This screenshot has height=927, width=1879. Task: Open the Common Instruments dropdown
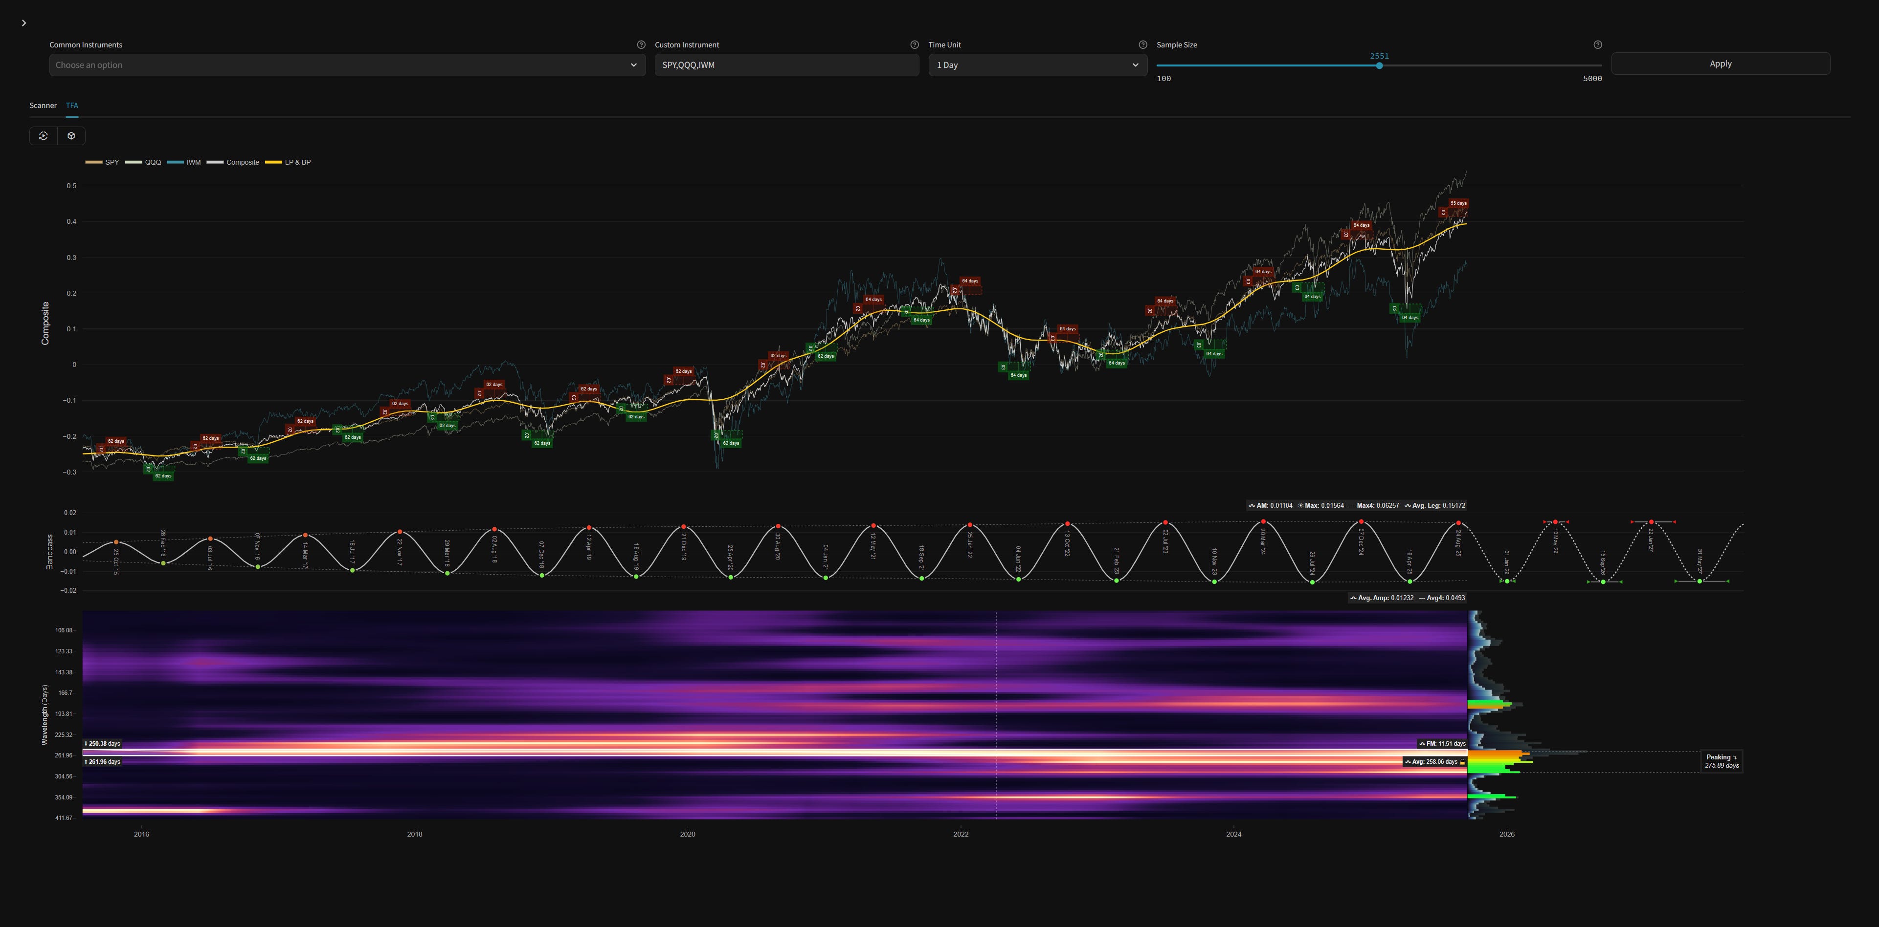tap(346, 65)
